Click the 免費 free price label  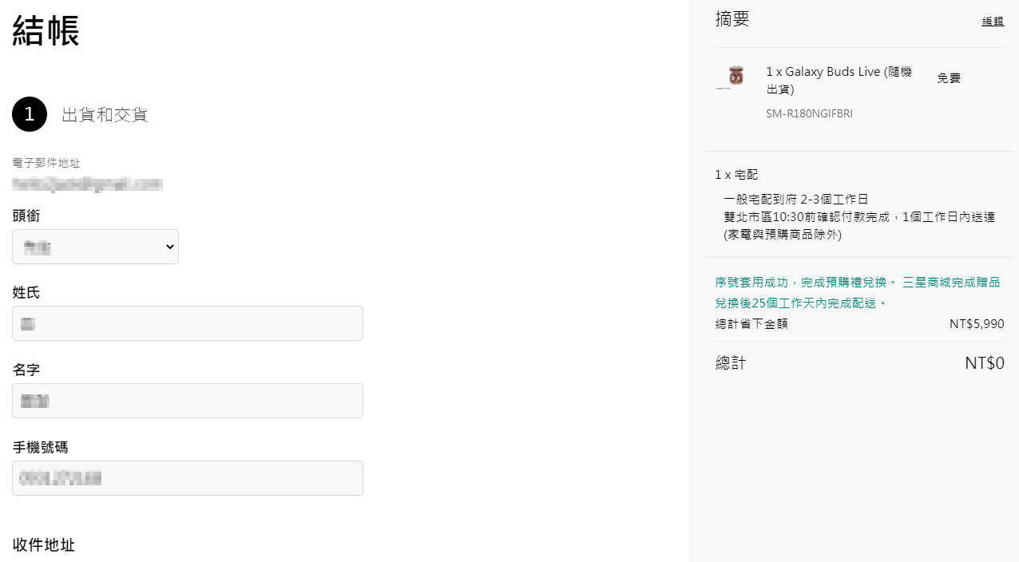tap(949, 78)
